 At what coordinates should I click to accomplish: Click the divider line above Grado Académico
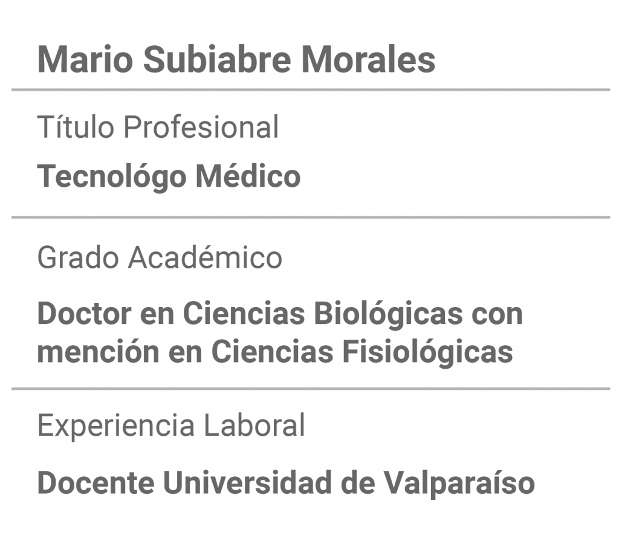click(x=311, y=217)
